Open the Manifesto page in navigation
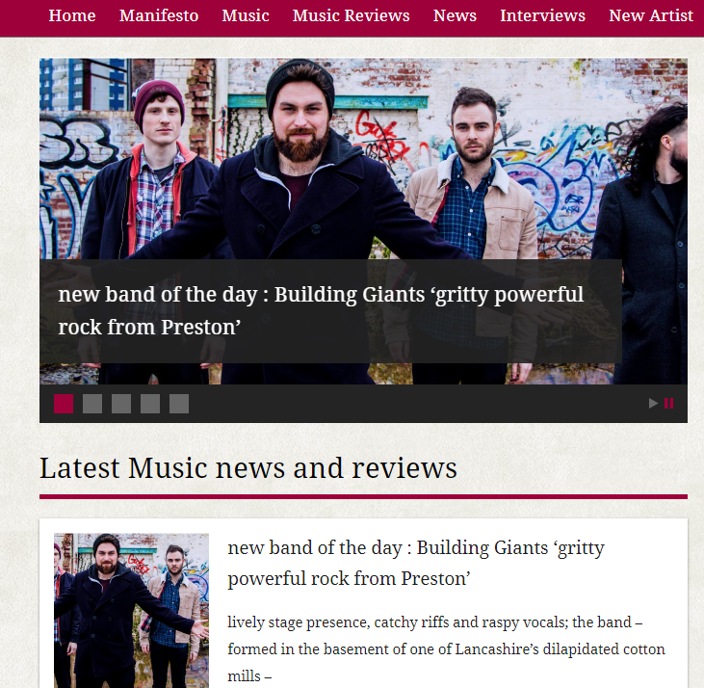 159,15
